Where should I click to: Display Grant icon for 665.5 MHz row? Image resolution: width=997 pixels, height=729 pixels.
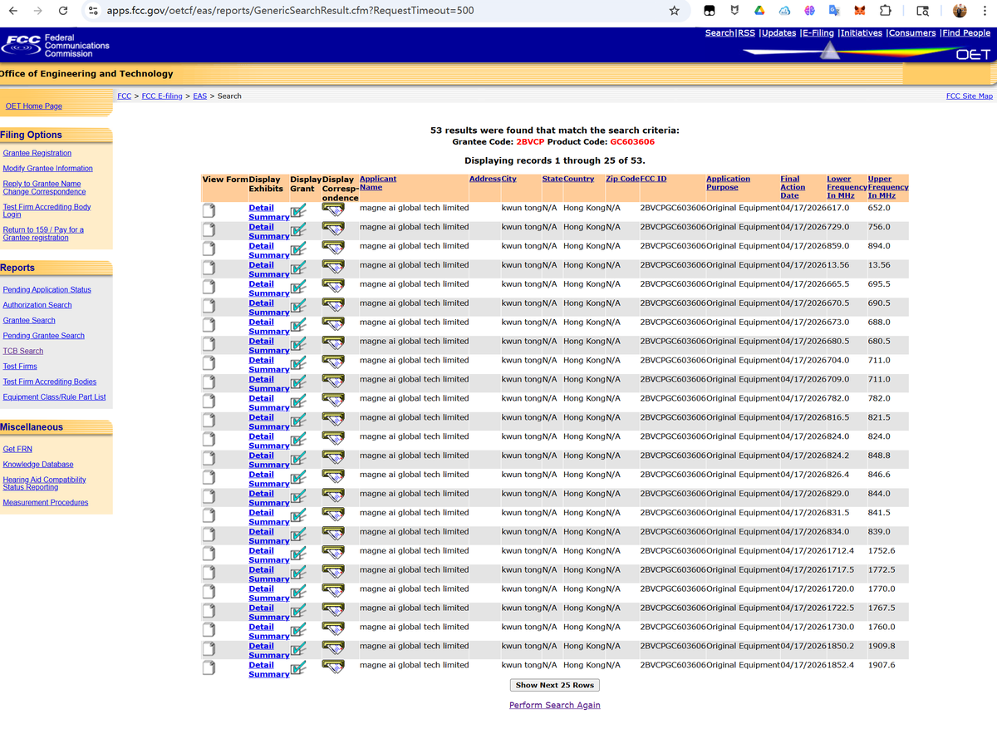(x=298, y=288)
